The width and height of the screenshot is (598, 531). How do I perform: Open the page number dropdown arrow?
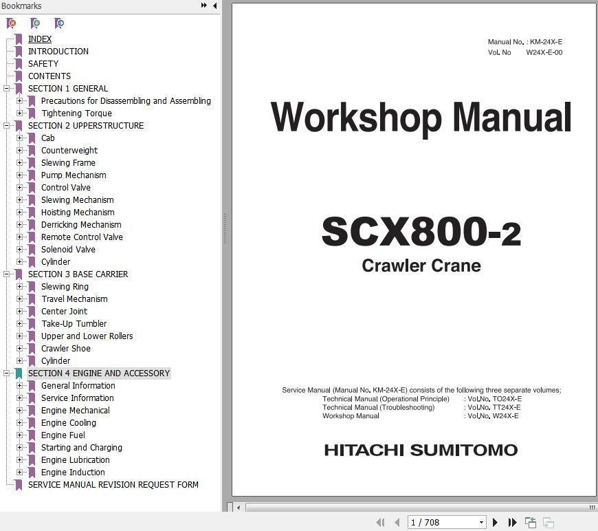click(x=482, y=522)
